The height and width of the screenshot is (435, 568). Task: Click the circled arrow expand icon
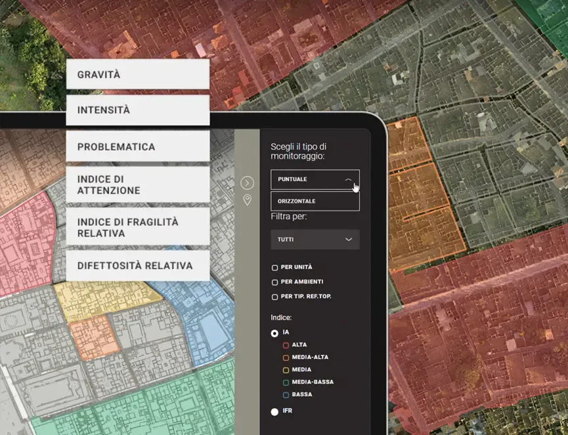click(x=247, y=183)
